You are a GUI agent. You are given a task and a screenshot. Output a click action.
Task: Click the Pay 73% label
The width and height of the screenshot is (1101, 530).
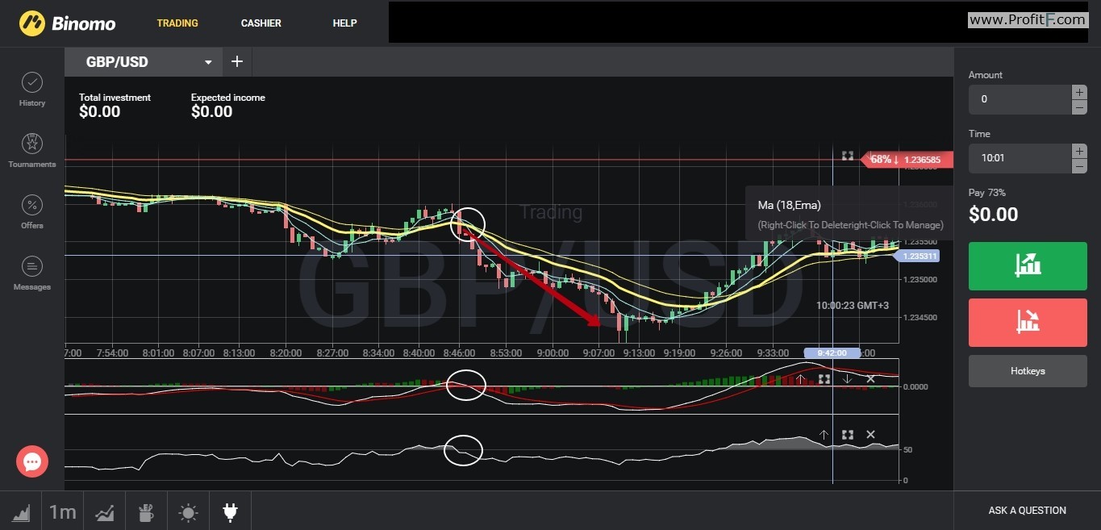tap(987, 193)
